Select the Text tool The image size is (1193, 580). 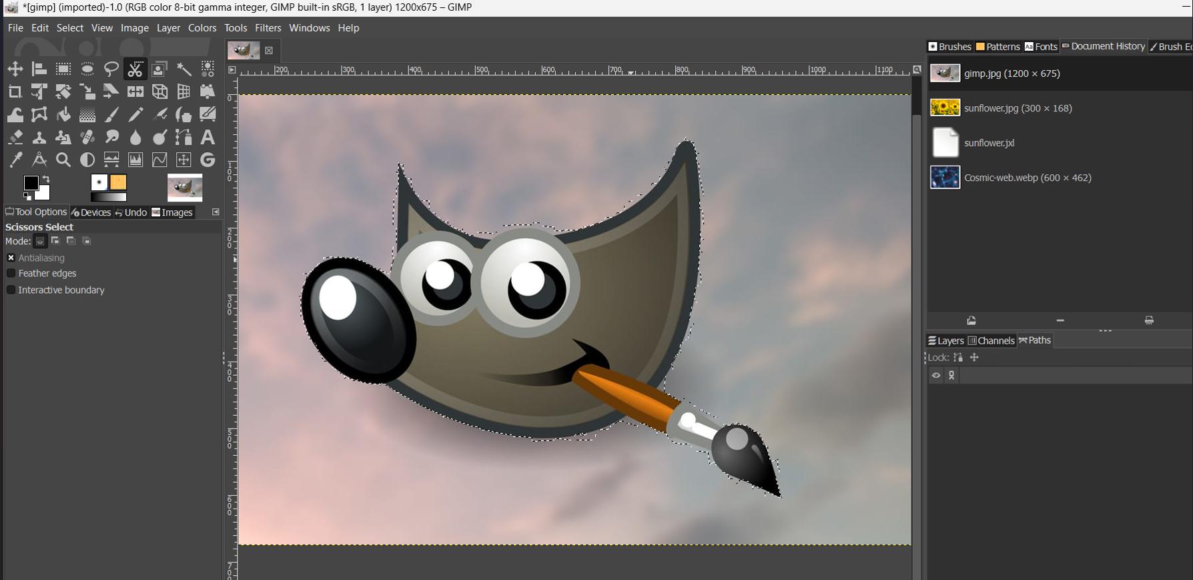point(208,137)
